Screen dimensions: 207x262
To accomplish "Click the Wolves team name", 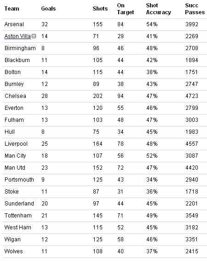I will [13, 251].
